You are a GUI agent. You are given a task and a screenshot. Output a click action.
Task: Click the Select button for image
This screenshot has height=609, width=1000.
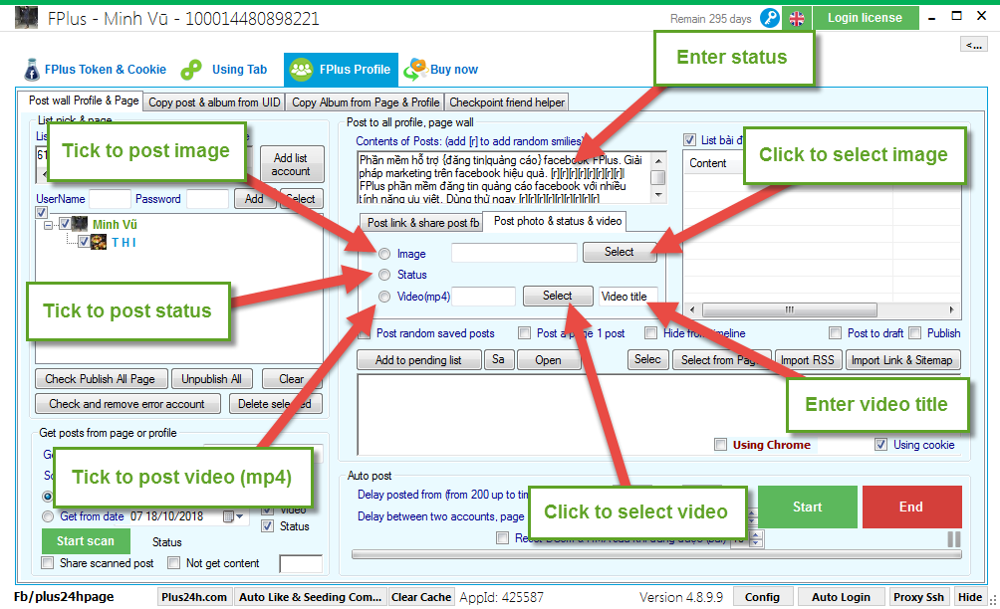pyautogui.click(x=619, y=252)
